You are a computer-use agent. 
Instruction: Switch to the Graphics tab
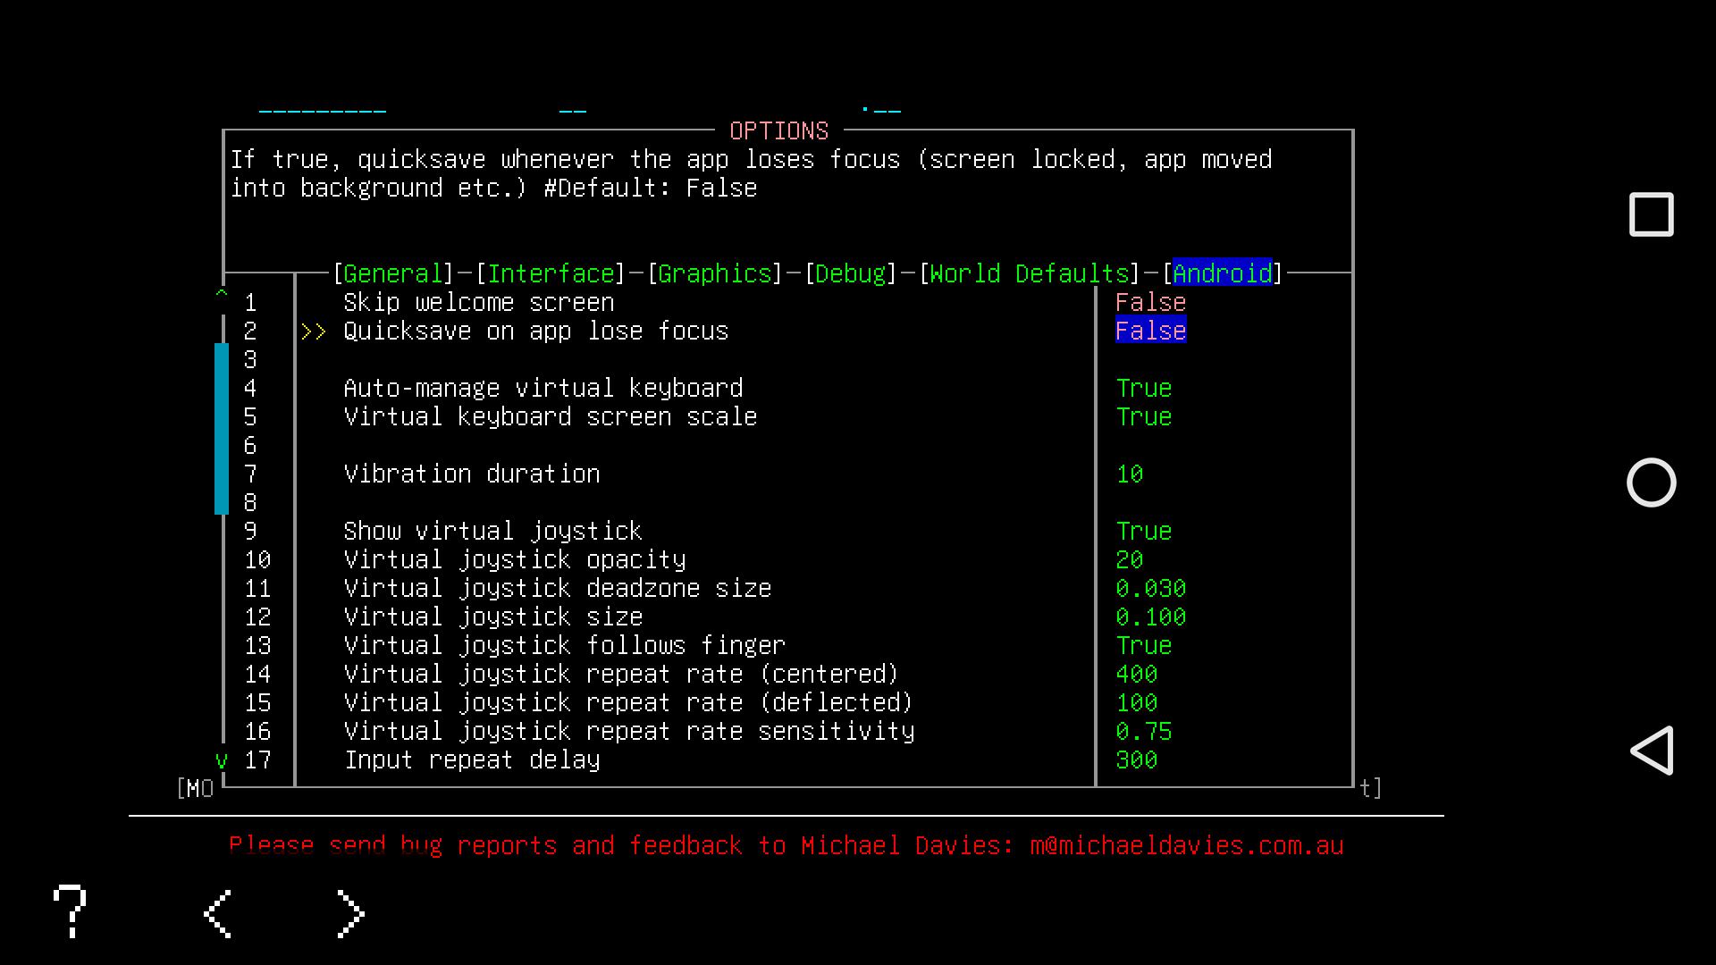(x=714, y=273)
